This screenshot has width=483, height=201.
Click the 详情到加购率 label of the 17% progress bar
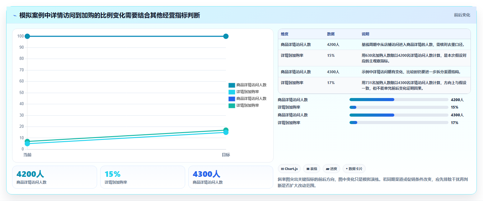289,123
